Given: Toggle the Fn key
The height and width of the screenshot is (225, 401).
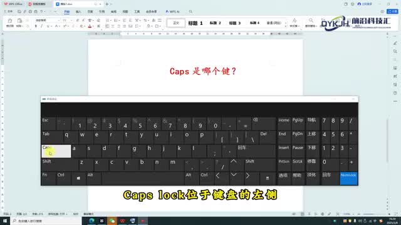Looking at the screenshot, I should (48, 178).
